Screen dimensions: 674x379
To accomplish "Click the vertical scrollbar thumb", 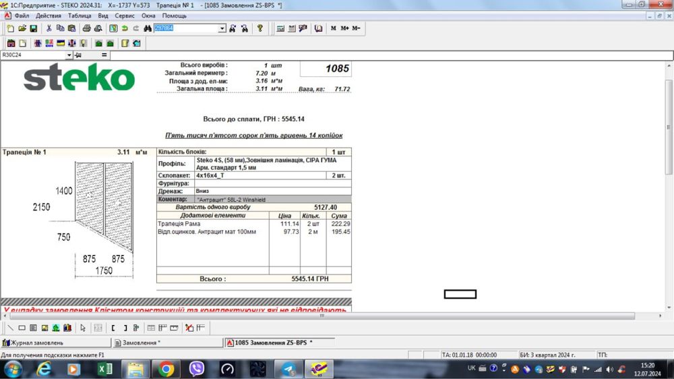I will tap(669, 127).
